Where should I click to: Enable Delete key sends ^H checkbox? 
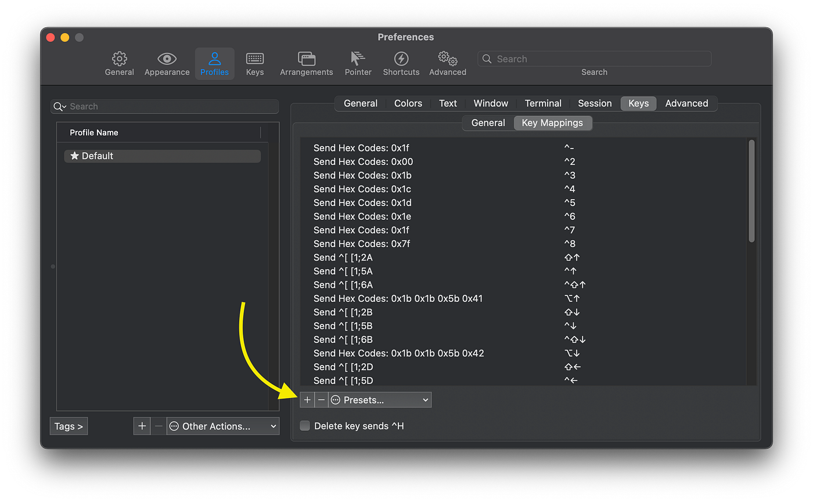305,426
